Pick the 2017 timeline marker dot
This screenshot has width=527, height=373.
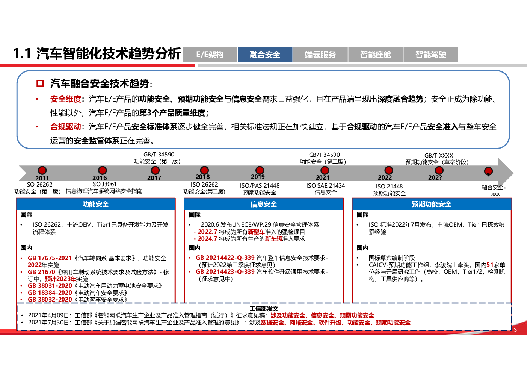pyautogui.click(x=155, y=170)
